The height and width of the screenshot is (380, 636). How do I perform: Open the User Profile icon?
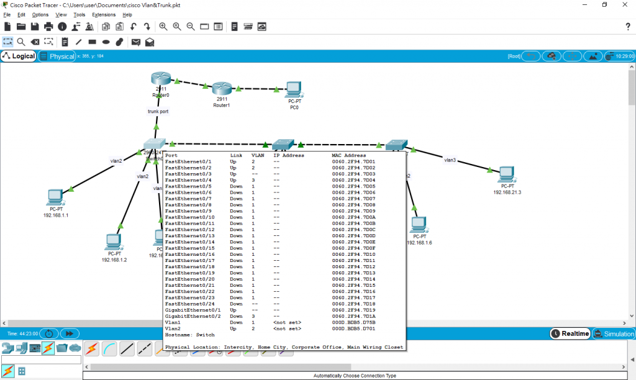pyautogui.click(x=76, y=27)
